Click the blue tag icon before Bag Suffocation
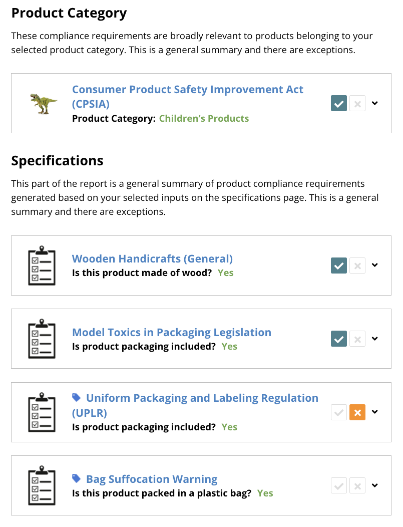 [77, 478]
